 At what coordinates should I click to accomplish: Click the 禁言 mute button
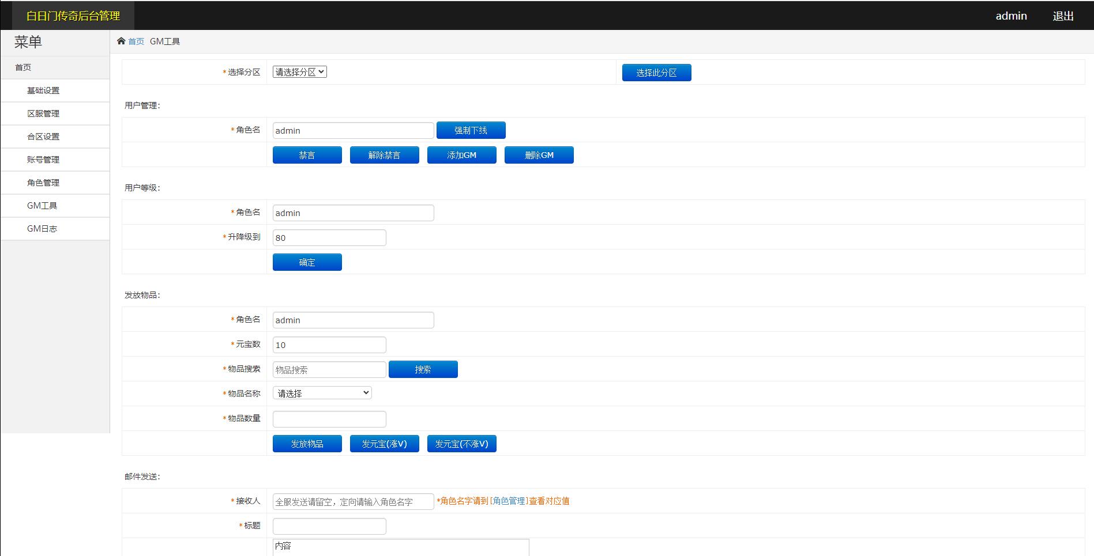tap(307, 154)
